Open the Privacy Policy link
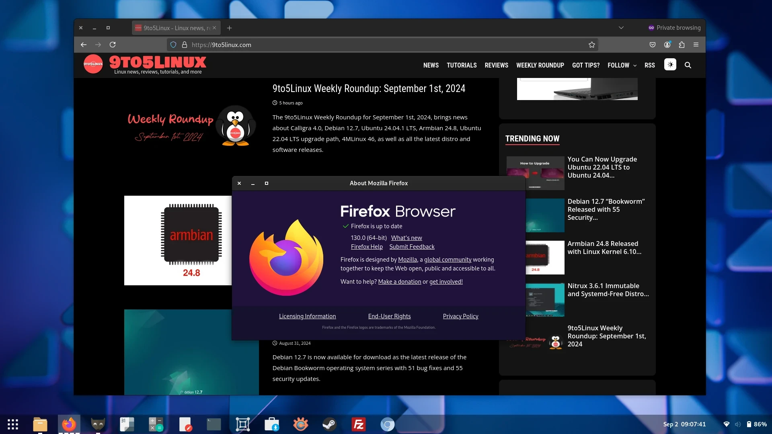 pos(460,316)
